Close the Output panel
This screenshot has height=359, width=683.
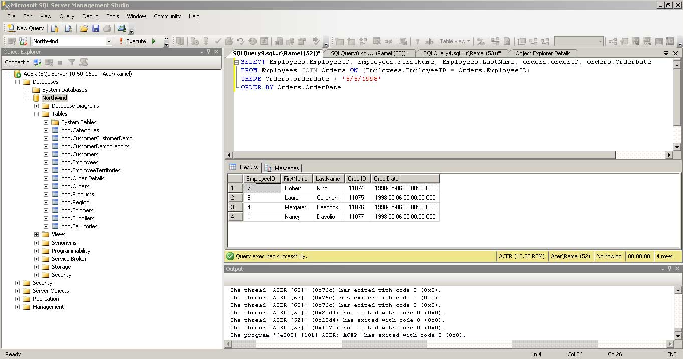[677, 269]
